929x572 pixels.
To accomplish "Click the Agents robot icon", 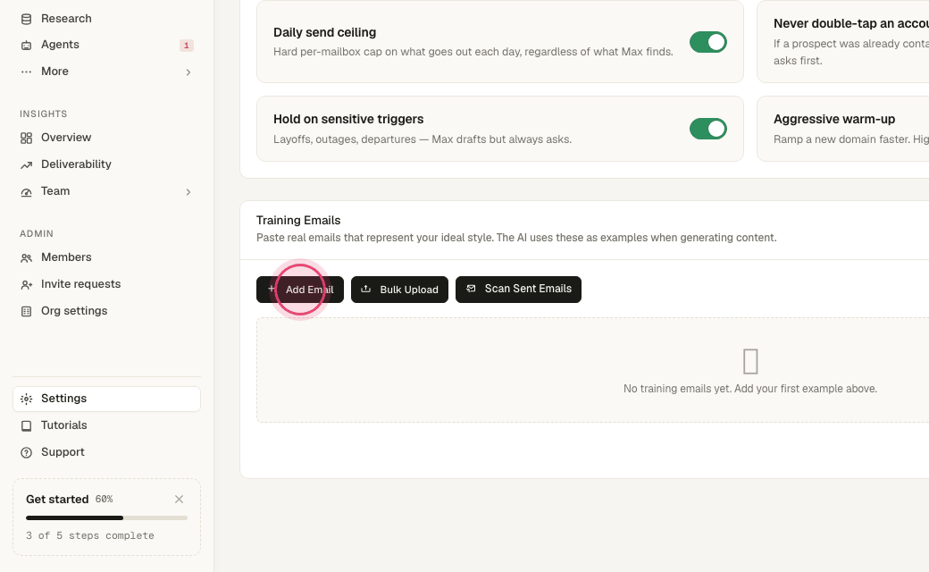I will (26, 45).
